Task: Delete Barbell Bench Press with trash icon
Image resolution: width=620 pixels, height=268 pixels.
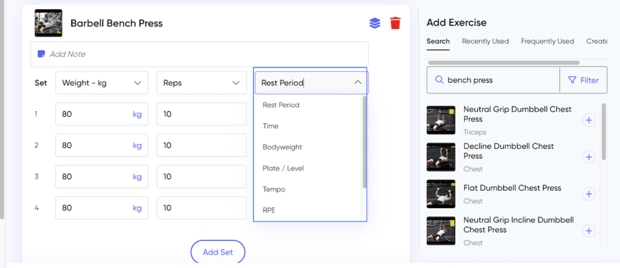Action: [395, 23]
